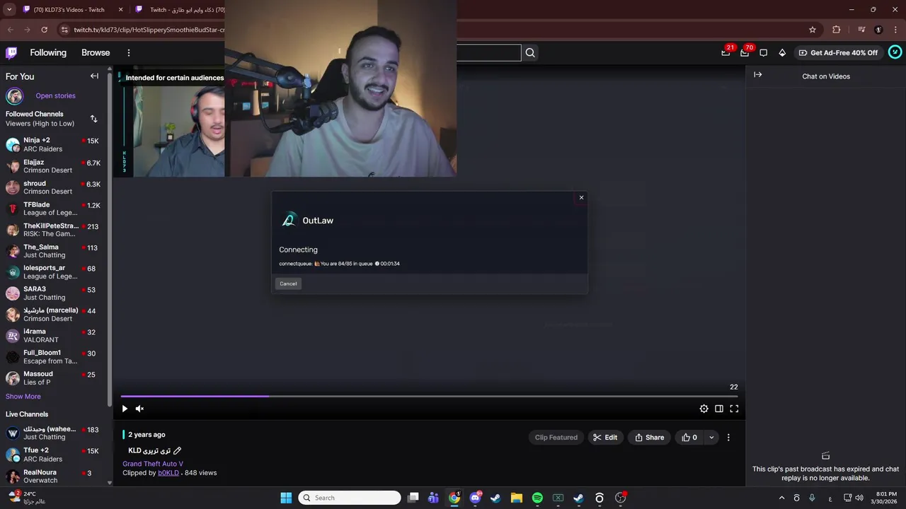Image resolution: width=906 pixels, height=509 pixels.
Task: Enter fullscreen on the clip player
Action: pyautogui.click(x=734, y=409)
